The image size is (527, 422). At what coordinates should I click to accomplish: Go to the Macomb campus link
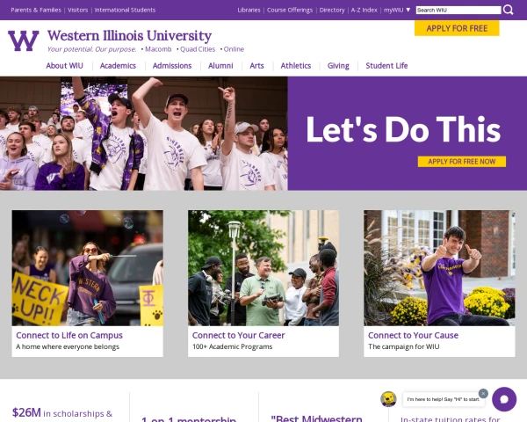pos(158,49)
